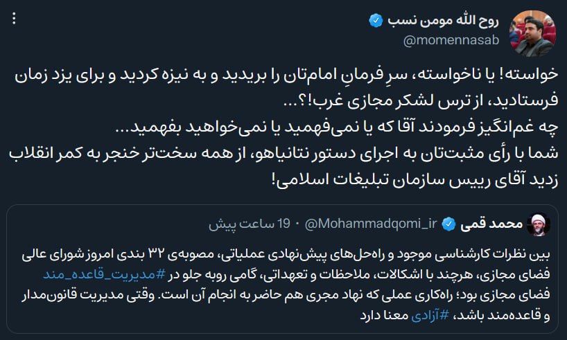Click the @Mohammadqomi_ir handle
Image resolution: width=567 pixels, height=340 pixels.
point(369,224)
